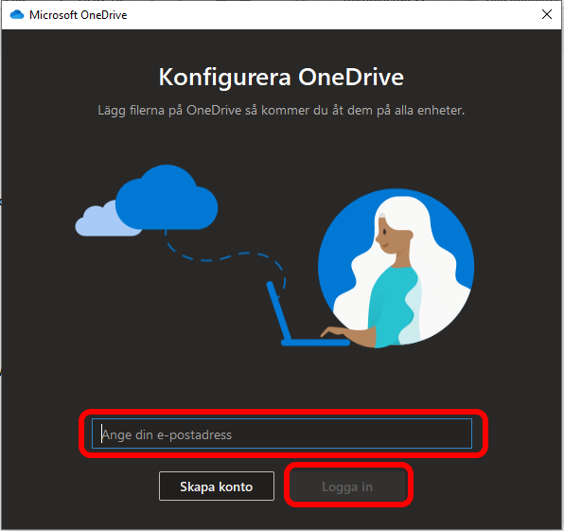This screenshot has width=564, height=531.
Task: Focus the 'Ange din e-postadress' field
Action: pos(282,434)
